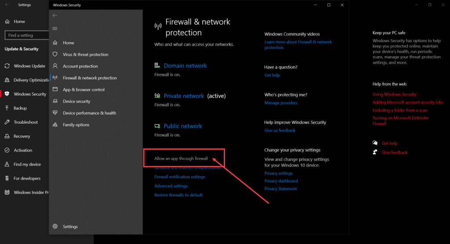Open Device performance & health page
450x244 pixels.
[90, 113]
